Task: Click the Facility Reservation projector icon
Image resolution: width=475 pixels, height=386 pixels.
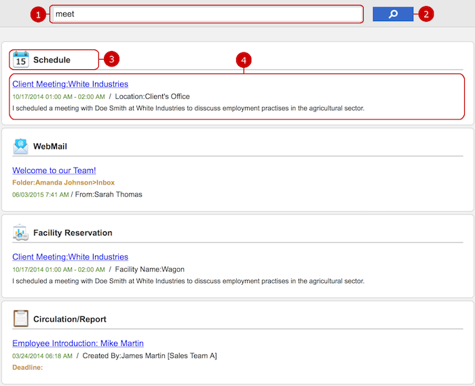Action: click(x=20, y=233)
